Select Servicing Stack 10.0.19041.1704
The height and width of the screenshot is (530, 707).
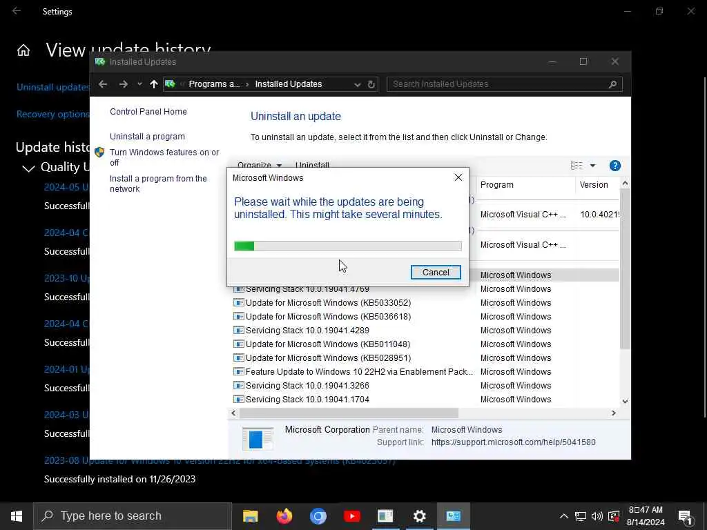click(307, 400)
